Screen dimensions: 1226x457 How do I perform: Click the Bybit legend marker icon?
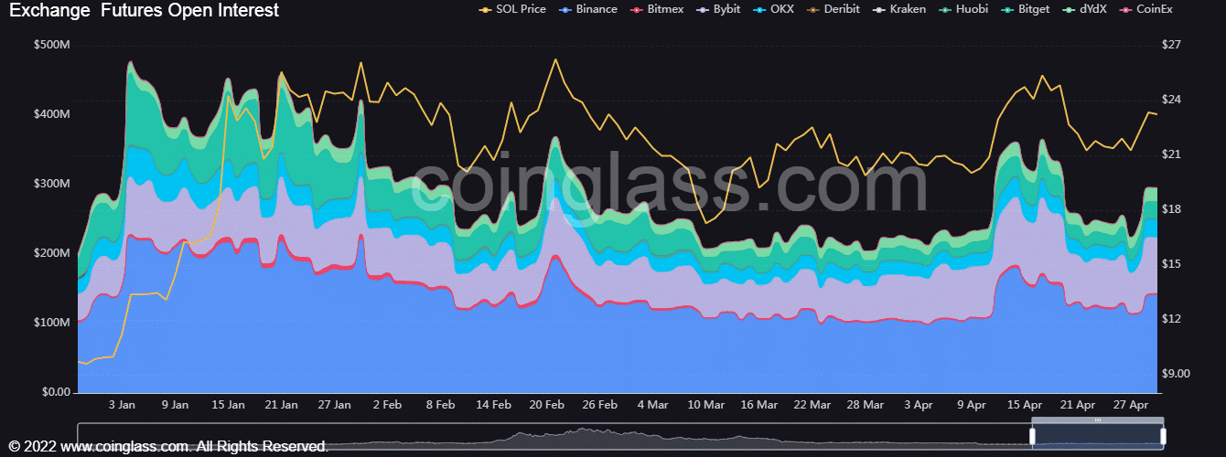702,9
